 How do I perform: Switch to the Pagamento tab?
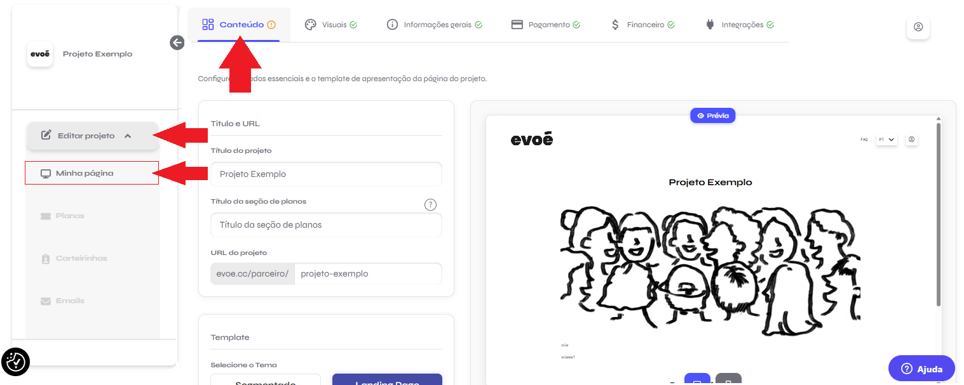coord(546,25)
